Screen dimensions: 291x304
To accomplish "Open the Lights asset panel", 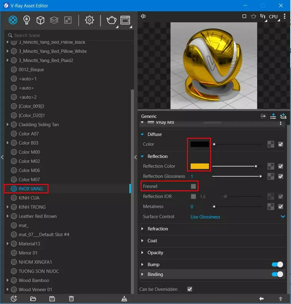I will tap(27, 20).
